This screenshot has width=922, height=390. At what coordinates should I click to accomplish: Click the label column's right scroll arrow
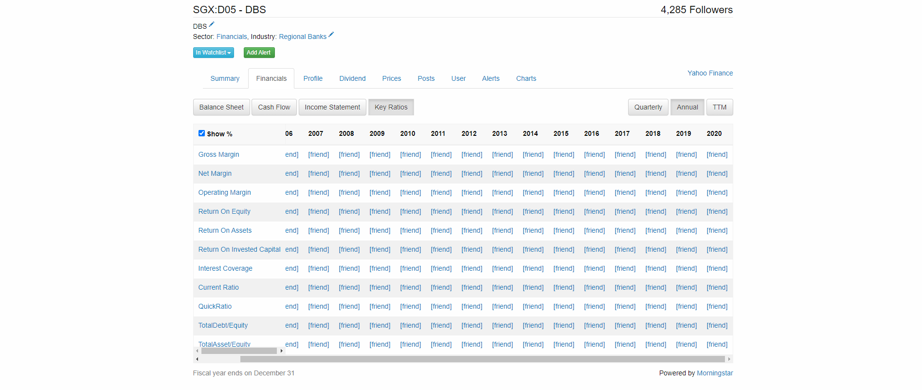pos(281,351)
